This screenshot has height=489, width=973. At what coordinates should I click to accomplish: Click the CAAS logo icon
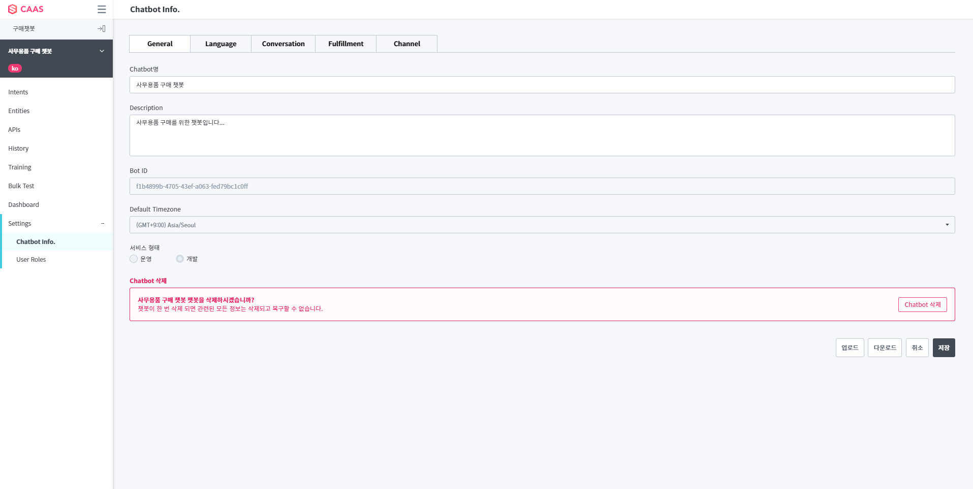point(13,9)
